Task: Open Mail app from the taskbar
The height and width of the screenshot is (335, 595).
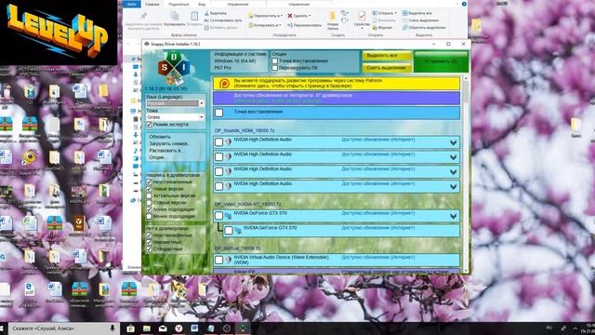Action: 163,328
